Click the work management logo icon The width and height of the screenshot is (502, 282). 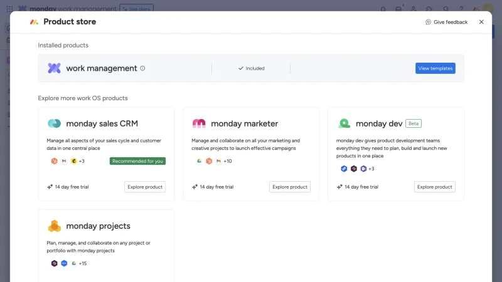[x=54, y=68]
